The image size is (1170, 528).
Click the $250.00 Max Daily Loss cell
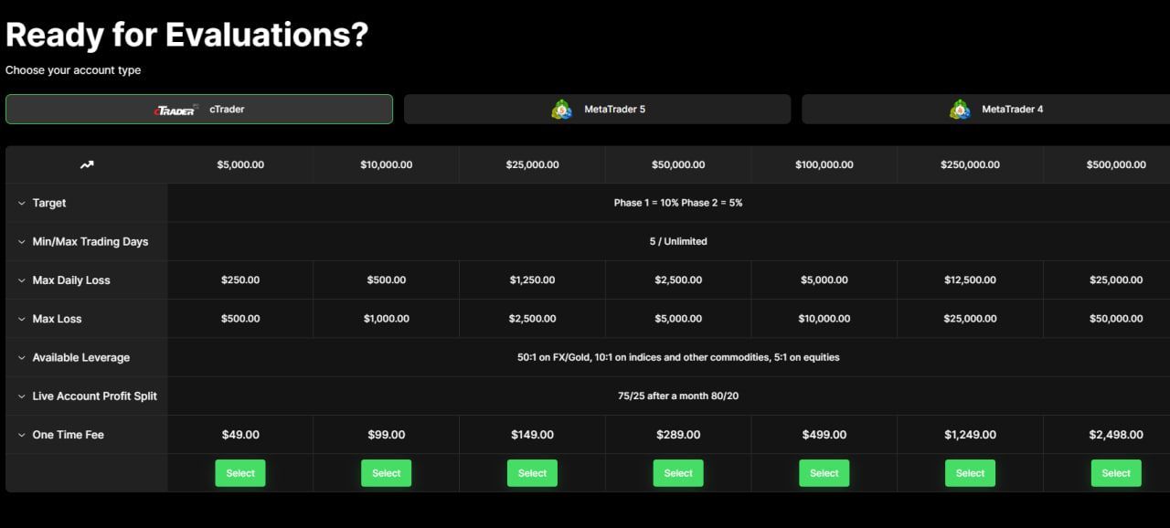240,280
